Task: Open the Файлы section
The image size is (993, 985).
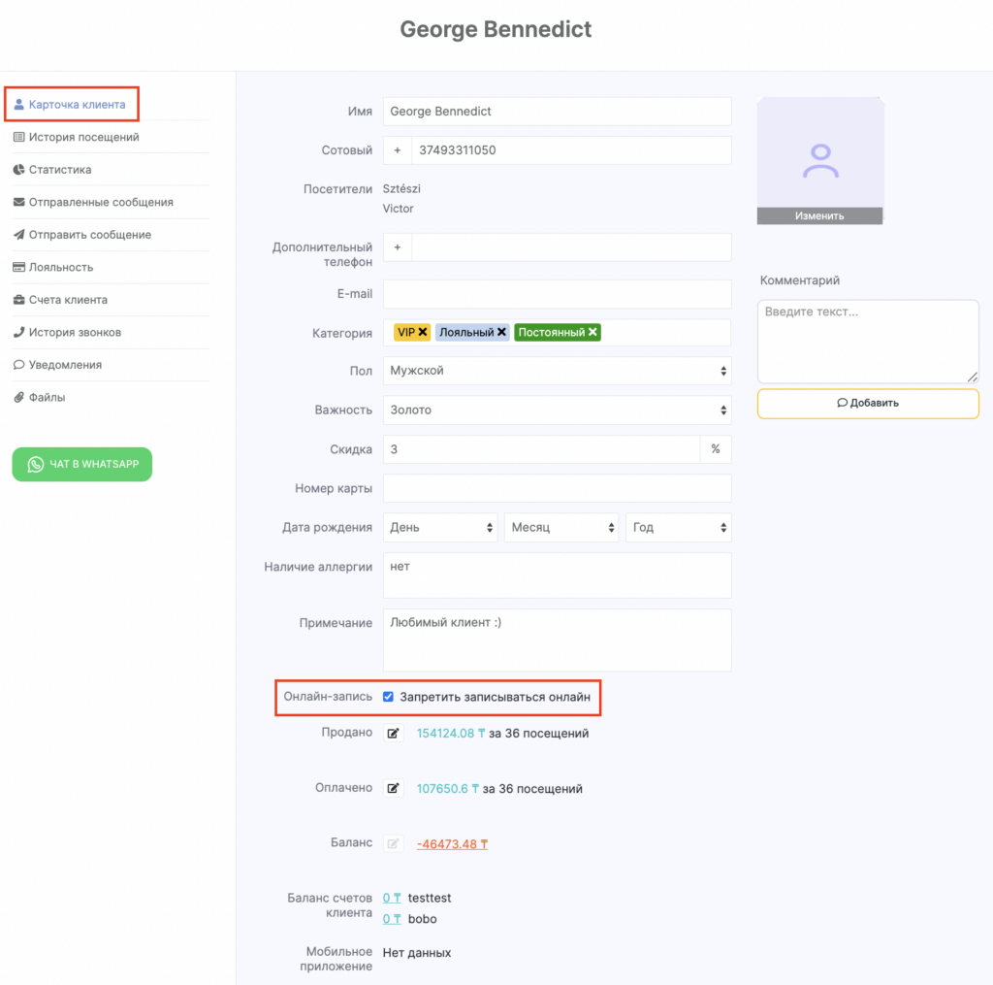Action: [x=47, y=397]
